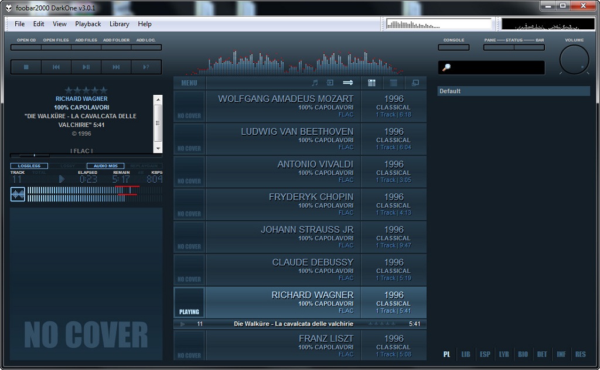Click the playback order arrow icon
The image size is (600, 370).
coord(348,83)
